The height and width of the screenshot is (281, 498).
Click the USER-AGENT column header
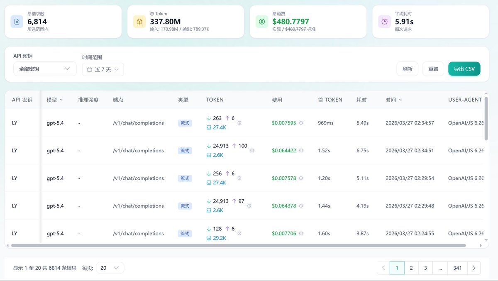coord(465,100)
